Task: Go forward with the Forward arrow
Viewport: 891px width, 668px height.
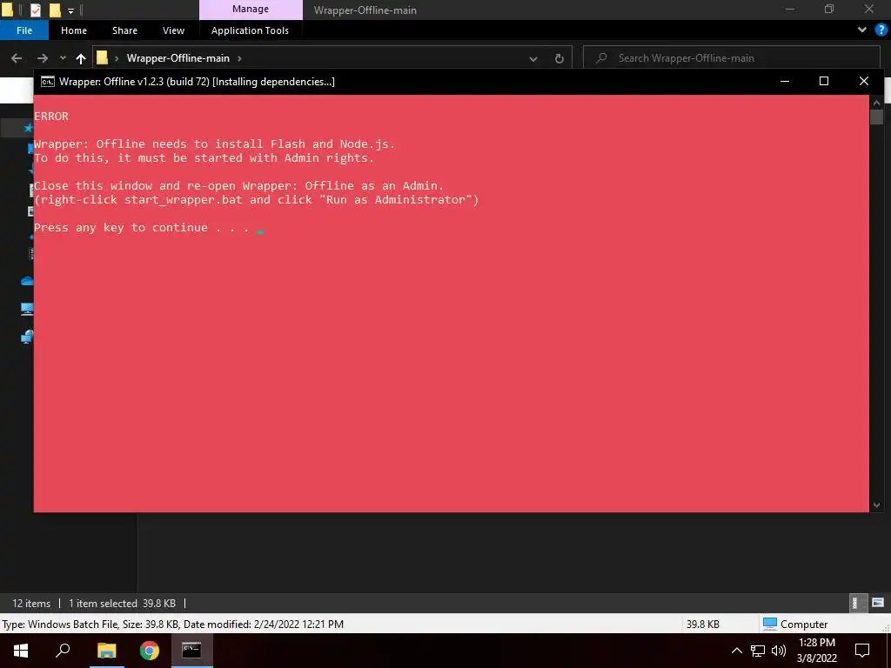Action: (43, 58)
